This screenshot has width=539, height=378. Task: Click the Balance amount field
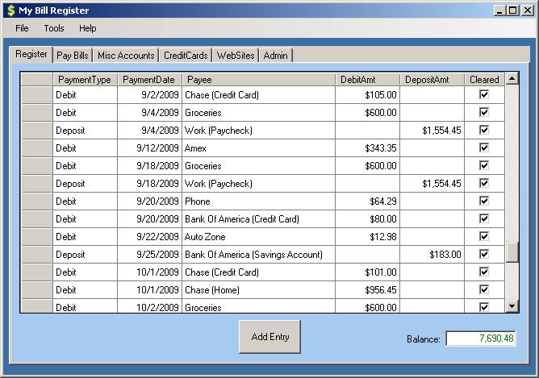click(x=481, y=339)
